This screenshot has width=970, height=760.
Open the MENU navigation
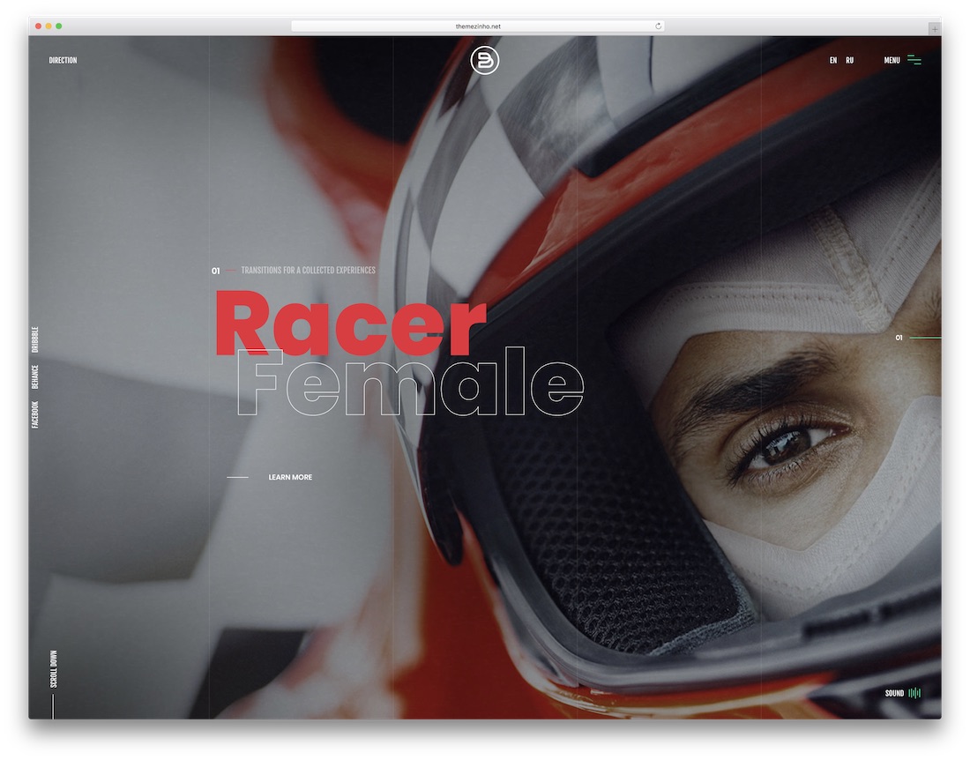coord(892,59)
